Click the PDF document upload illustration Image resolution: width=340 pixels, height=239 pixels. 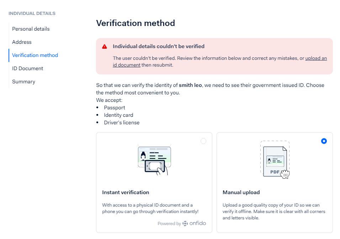(275, 160)
